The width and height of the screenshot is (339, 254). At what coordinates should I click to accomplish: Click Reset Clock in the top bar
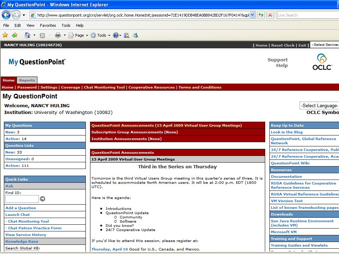point(283,45)
